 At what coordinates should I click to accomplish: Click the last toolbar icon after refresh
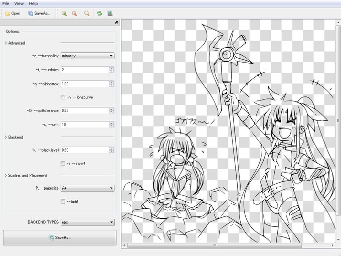click(110, 14)
